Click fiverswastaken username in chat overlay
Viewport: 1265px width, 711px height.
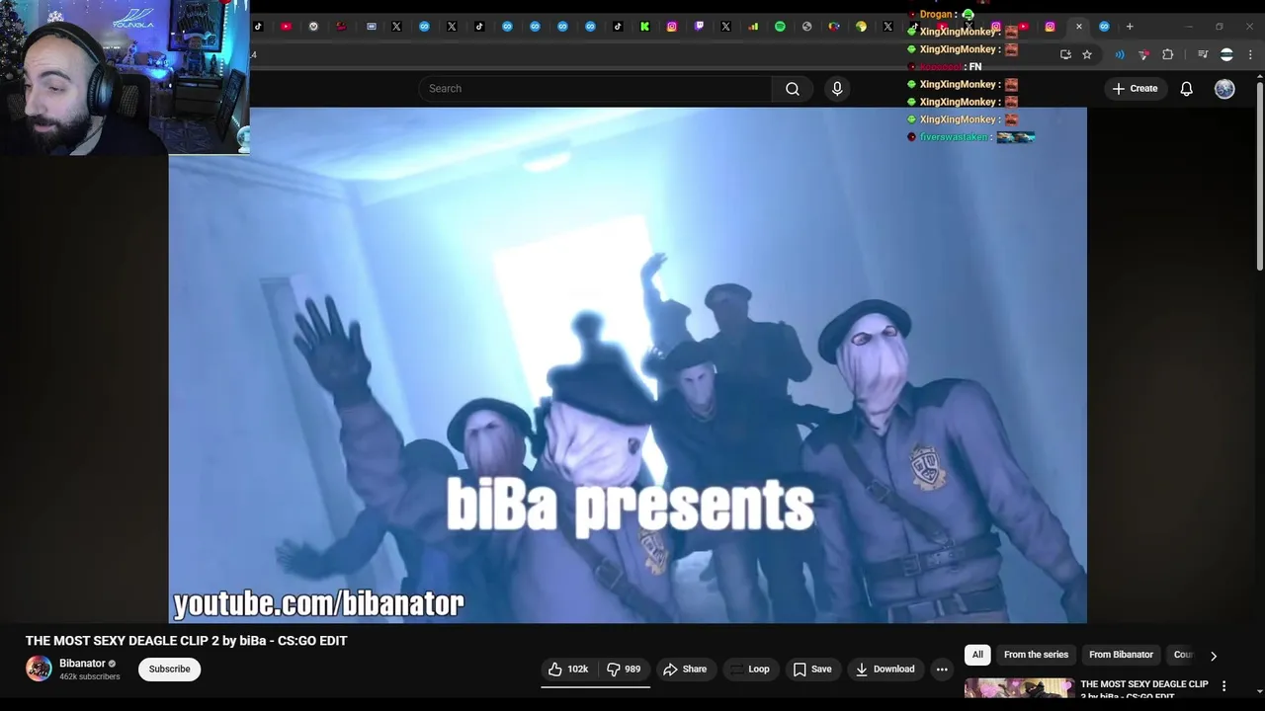coord(953,137)
